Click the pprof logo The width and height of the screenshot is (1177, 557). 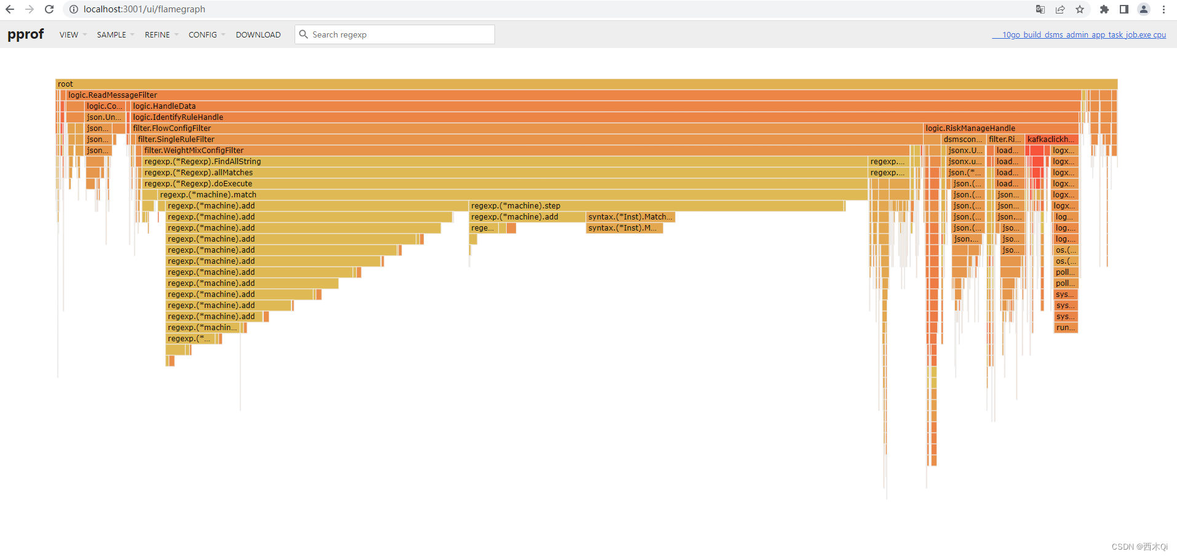click(25, 34)
